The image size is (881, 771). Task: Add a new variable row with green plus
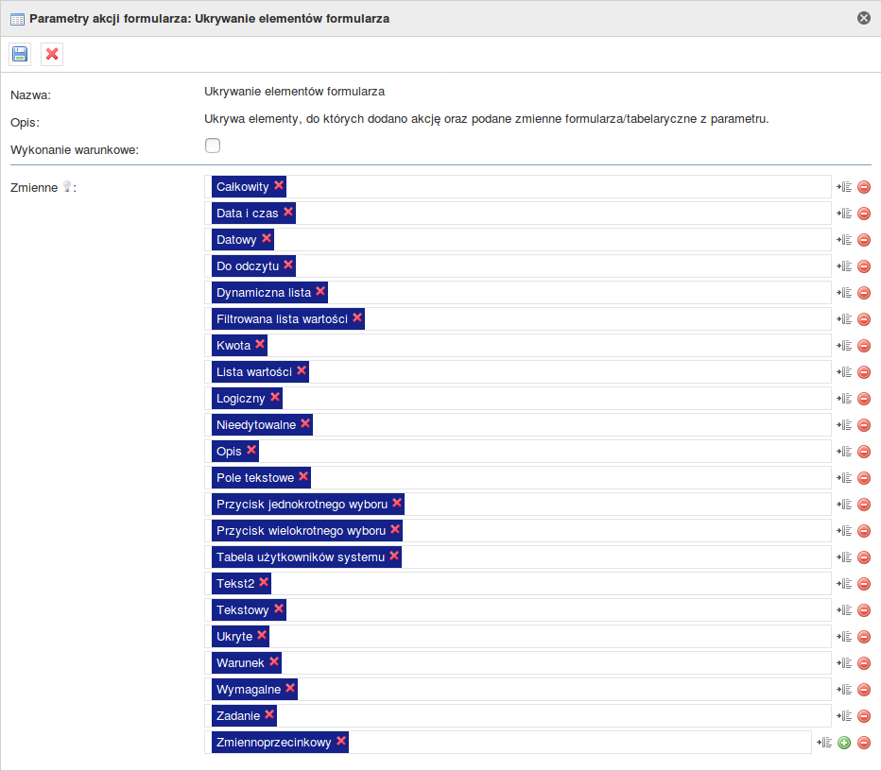(x=844, y=743)
